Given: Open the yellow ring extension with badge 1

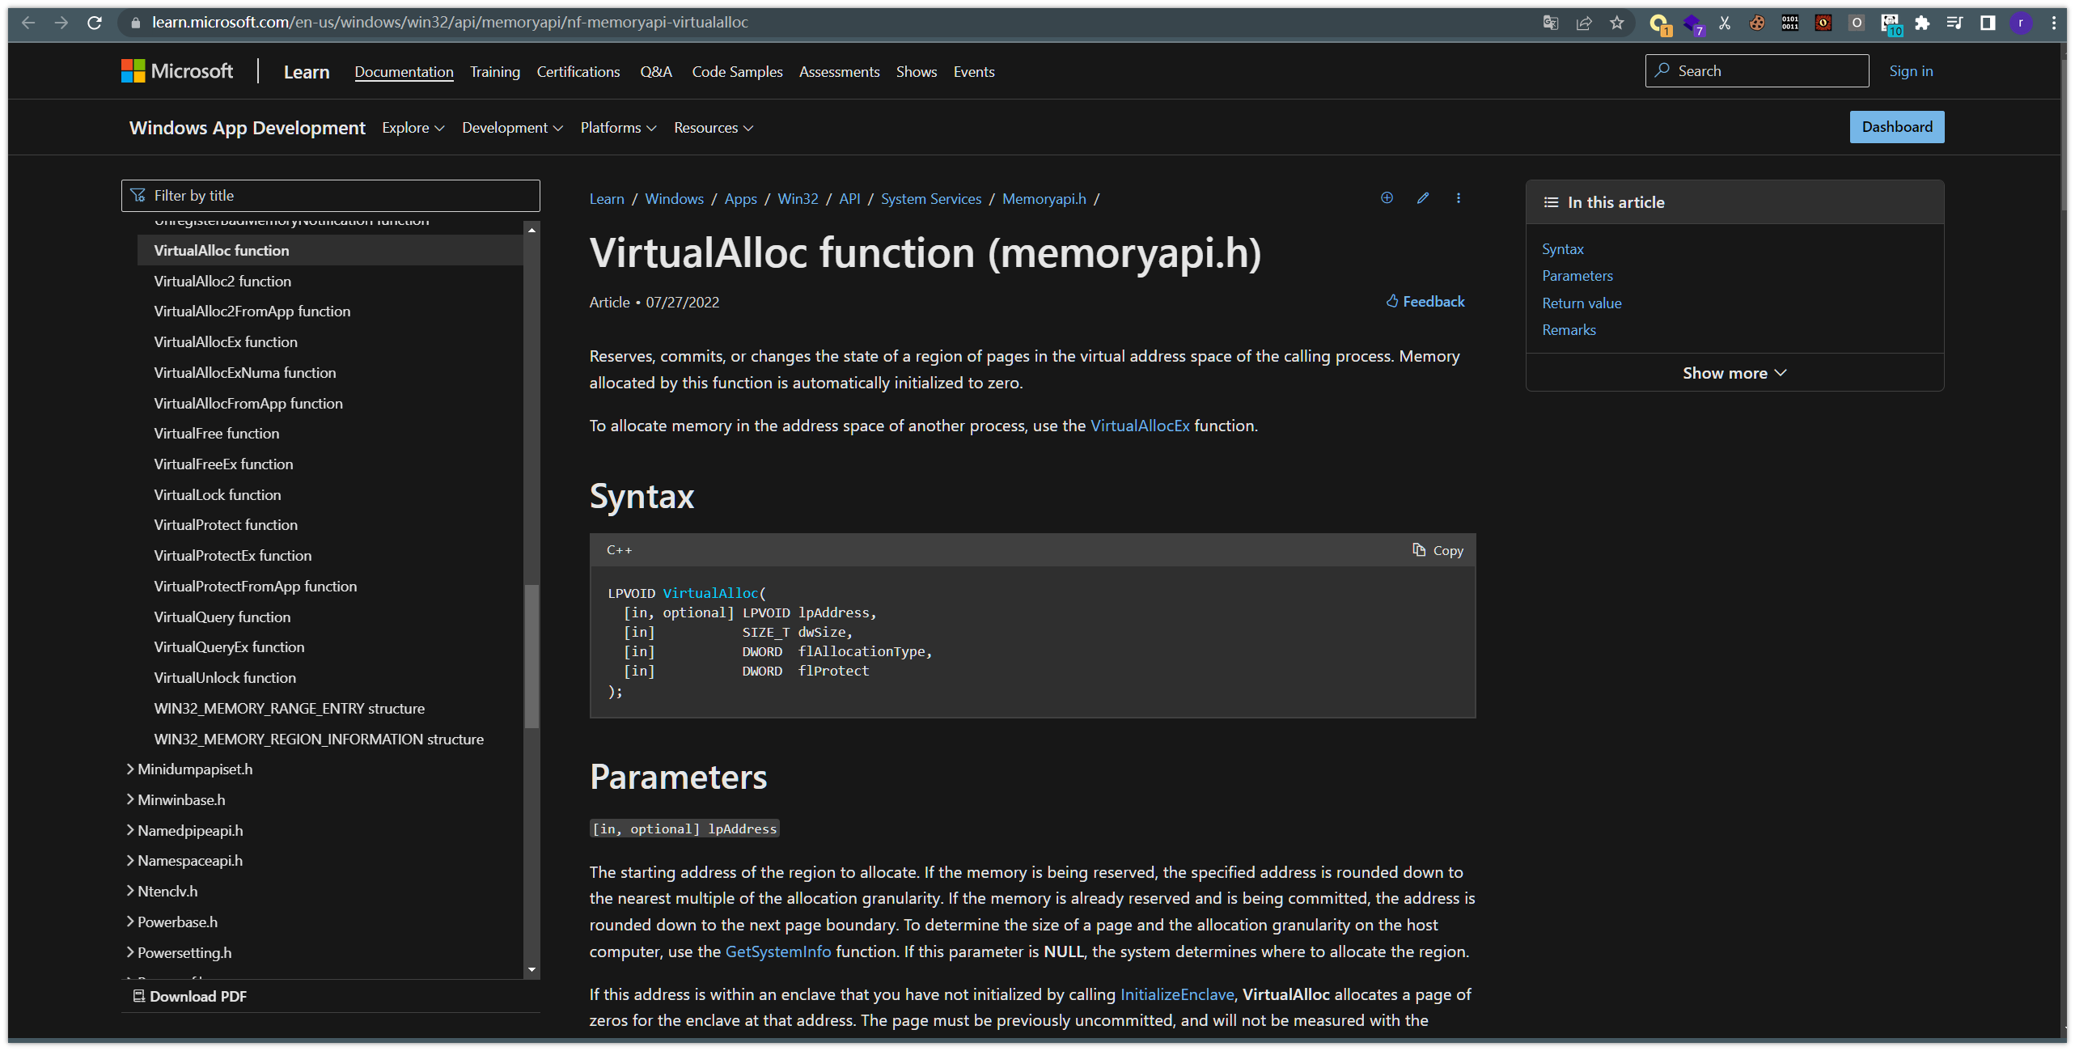Looking at the screenshot, I should click(1658, 23).
